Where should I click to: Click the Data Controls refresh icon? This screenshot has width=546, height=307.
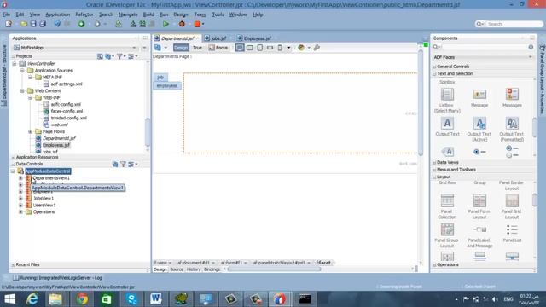[115, 164]
